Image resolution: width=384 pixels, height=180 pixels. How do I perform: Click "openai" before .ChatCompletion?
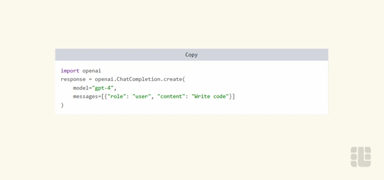coord(103,79)
